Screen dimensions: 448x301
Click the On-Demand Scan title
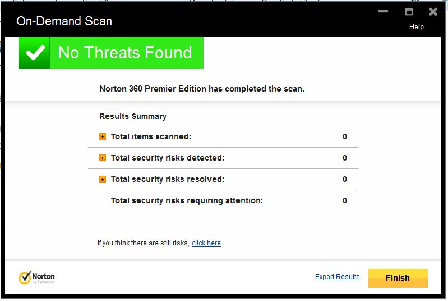pyautogui.click(x=64, y=21)
